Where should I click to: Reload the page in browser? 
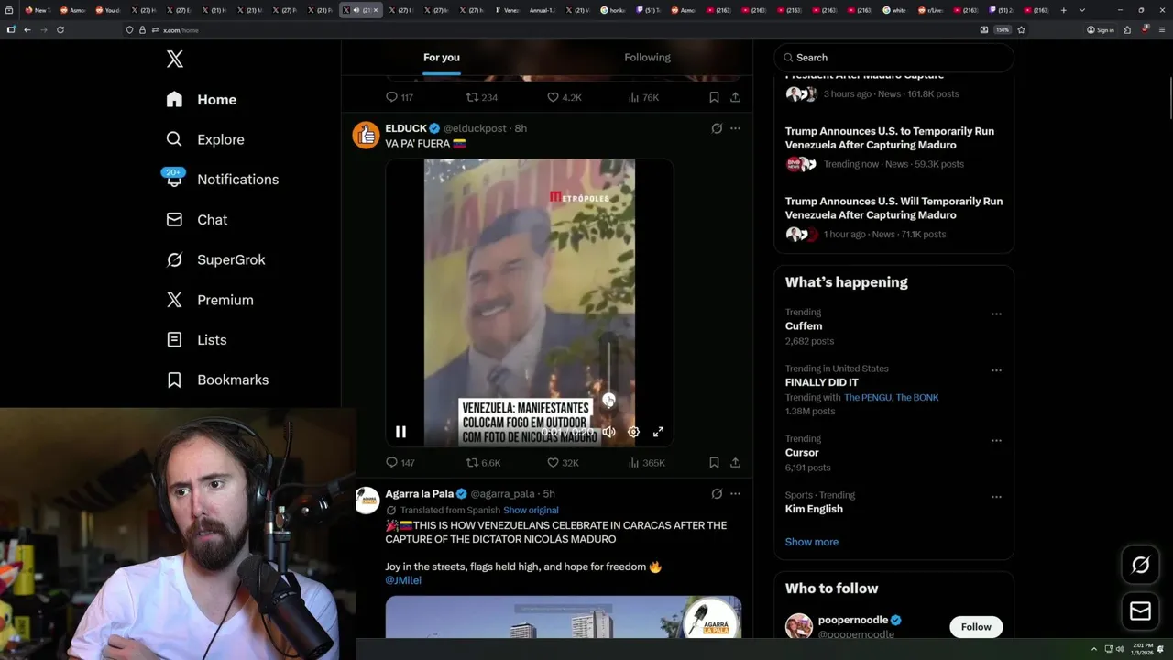(x=60, y=29)
